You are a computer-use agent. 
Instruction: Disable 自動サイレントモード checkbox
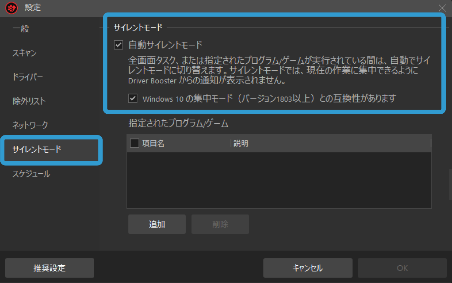click(x=118, y=45)
